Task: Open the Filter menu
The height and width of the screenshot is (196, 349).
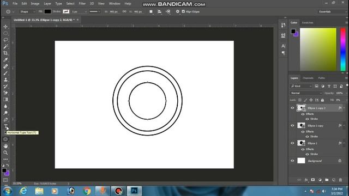Action: [x=82, y=4]
